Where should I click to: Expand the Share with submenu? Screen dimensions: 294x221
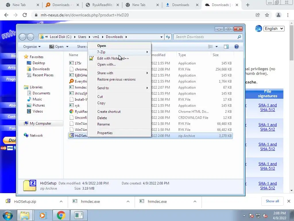click(119, 73)
